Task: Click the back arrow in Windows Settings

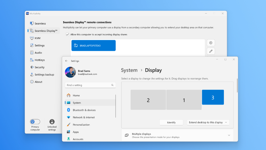Action: pyautogui.click(x=66, y=61)
